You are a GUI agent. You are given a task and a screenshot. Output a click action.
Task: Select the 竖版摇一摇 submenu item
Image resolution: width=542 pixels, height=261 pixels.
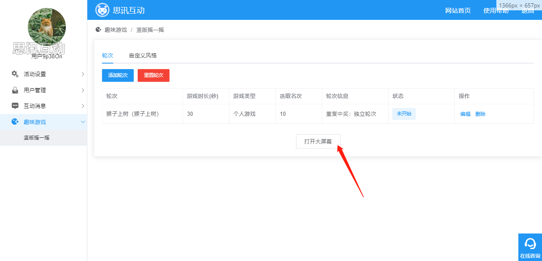[x=43, y=138]
